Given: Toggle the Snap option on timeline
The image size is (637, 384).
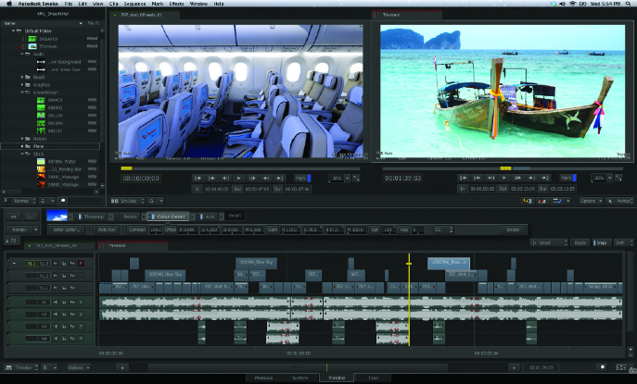Looking at the screenshot, I should click(602, 242).
